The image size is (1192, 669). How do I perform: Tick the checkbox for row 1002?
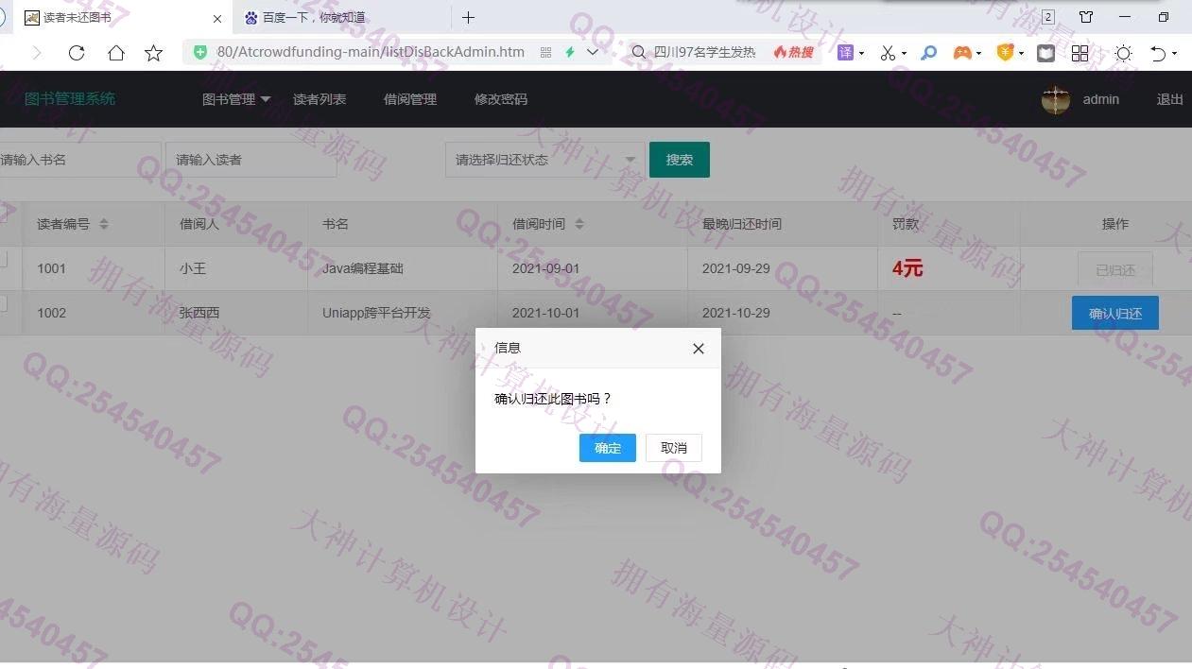click(x=2, y=303)
